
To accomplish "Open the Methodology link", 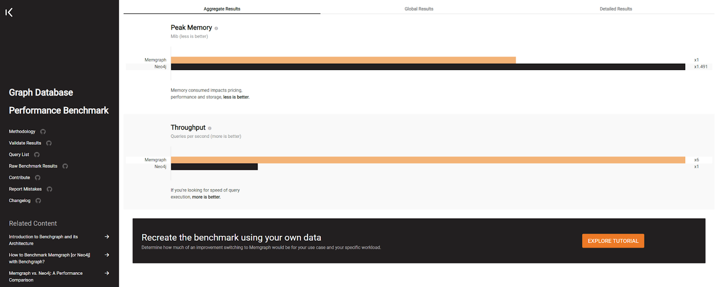I will click(x=22, y=132).
